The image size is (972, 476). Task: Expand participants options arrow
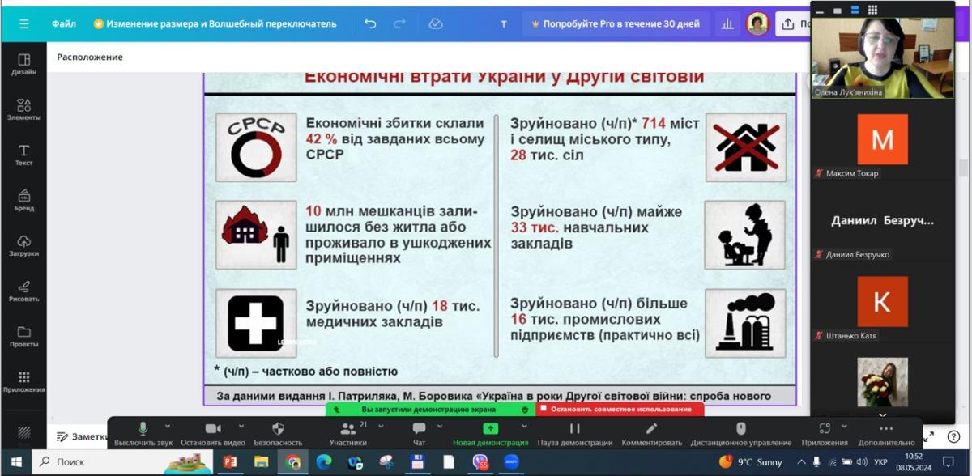pyautogui.click(x=382, y=426)
